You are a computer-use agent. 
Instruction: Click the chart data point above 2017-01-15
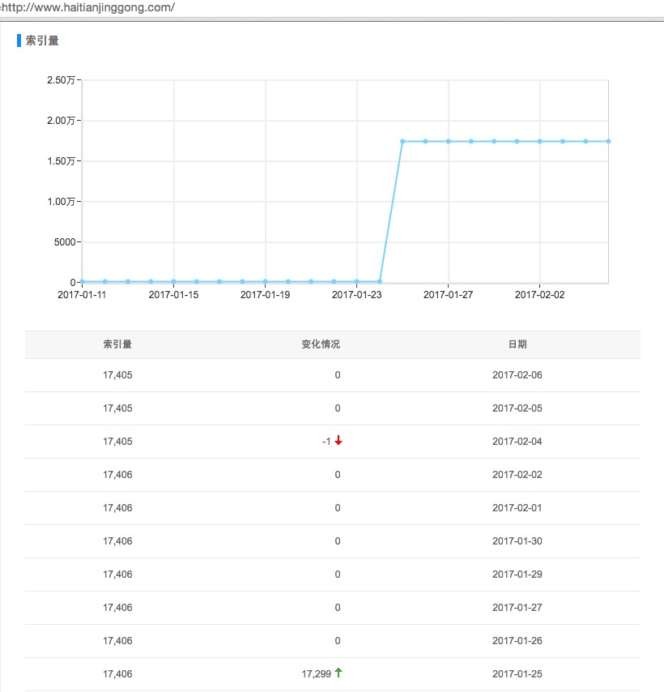(x=173, y=281)
